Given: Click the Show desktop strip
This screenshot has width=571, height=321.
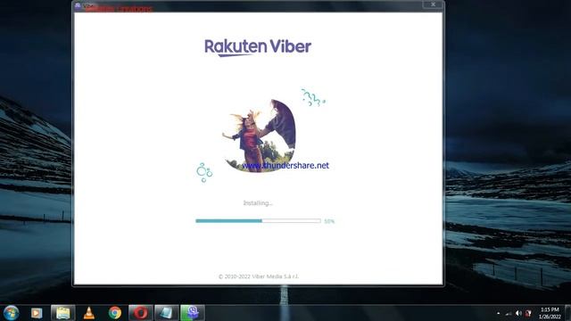Looking at the screenshot, I should click(567, 313).
